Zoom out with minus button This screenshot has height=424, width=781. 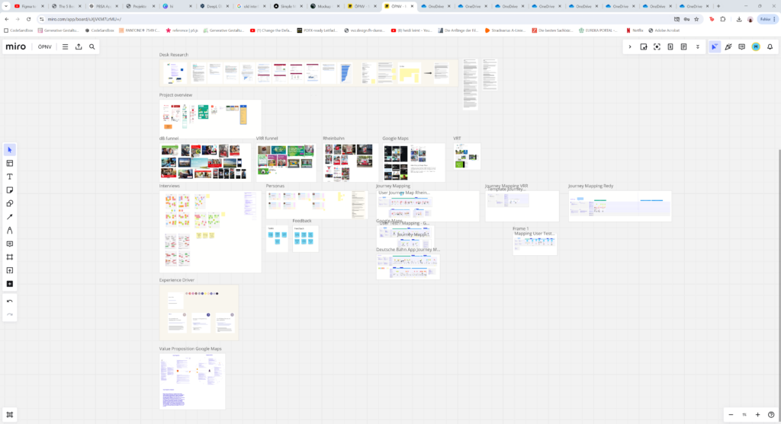point(731,415)
